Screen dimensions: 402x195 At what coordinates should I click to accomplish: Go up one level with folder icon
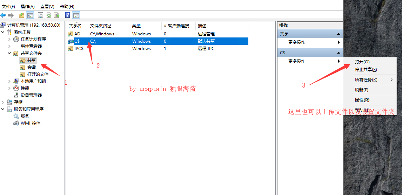click(x=22, y=15)
